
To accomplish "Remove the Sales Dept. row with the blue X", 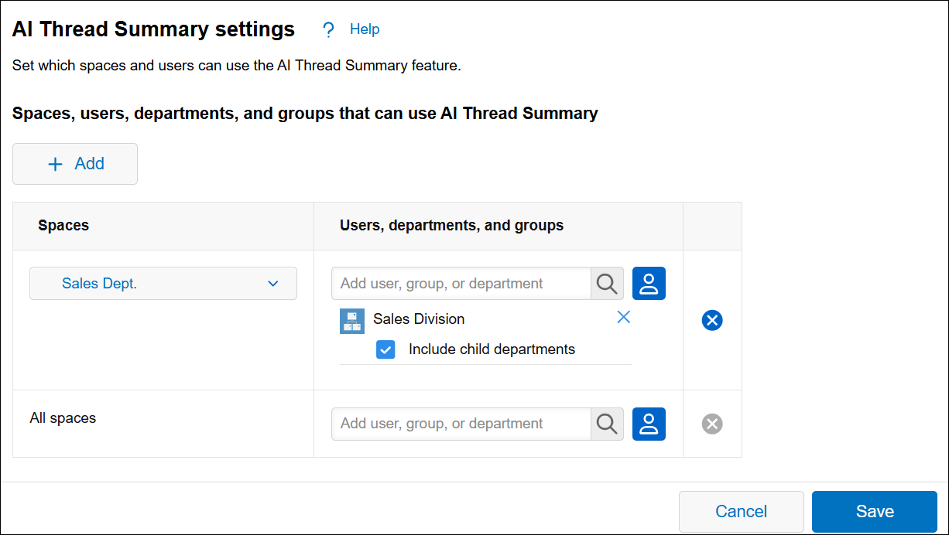I will (712, 320).
